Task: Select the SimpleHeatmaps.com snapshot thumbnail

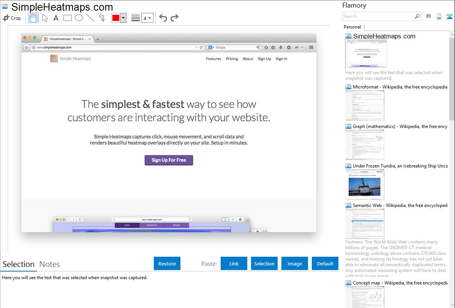Action: click(x=366, y=54)
